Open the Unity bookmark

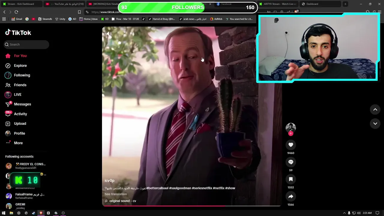point(60,19)
